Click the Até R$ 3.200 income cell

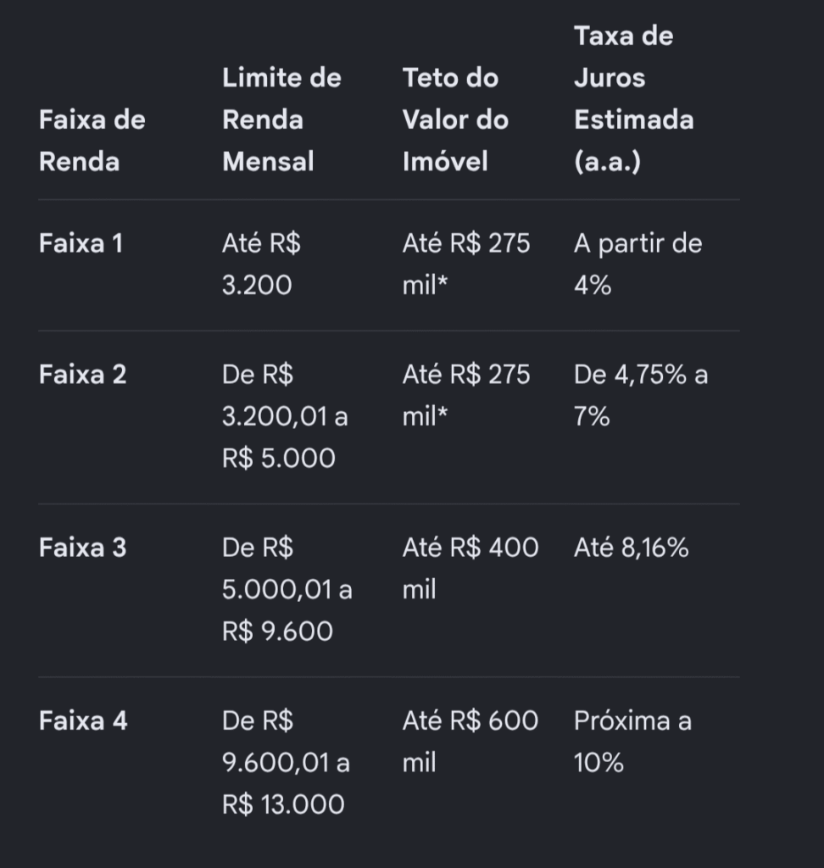(261, 264)
